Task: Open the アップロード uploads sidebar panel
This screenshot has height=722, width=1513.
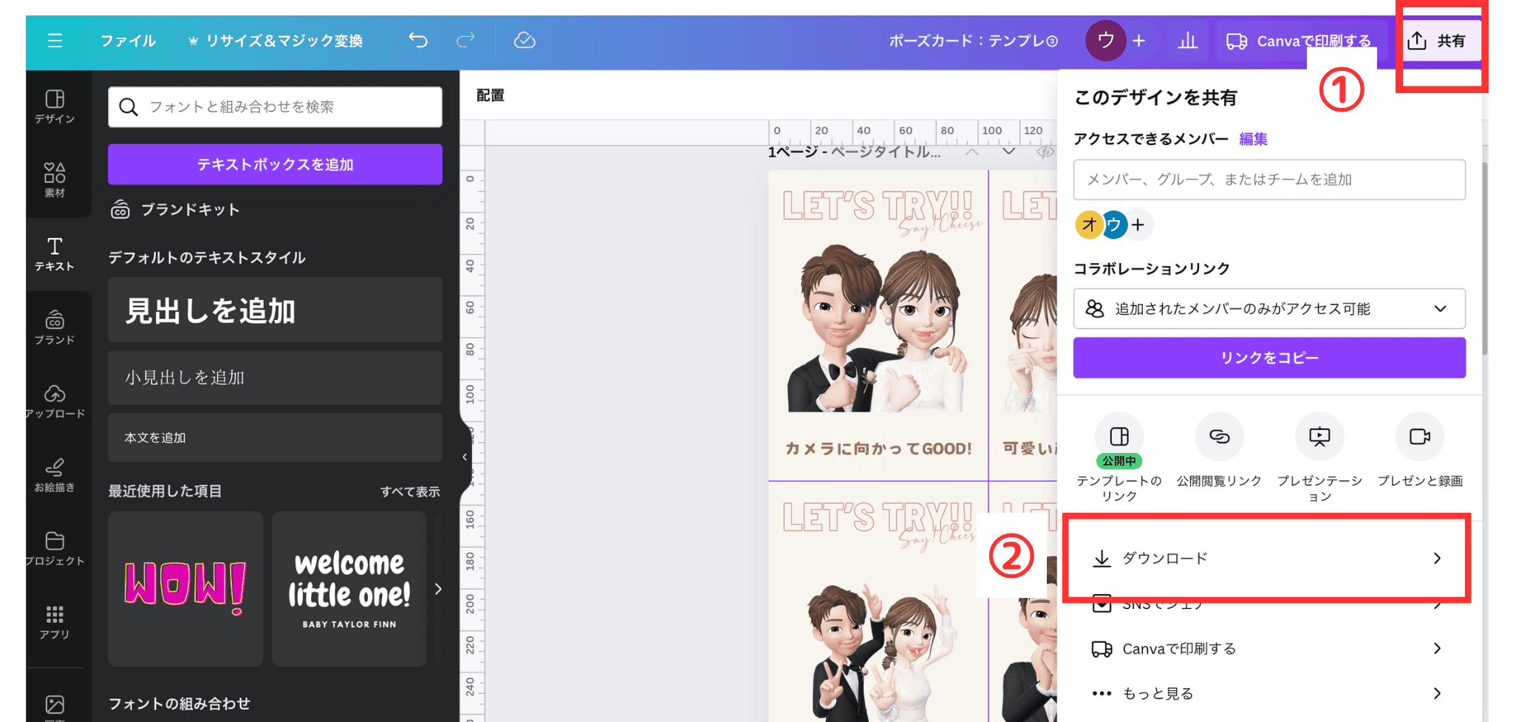Action: coord(55,401)
